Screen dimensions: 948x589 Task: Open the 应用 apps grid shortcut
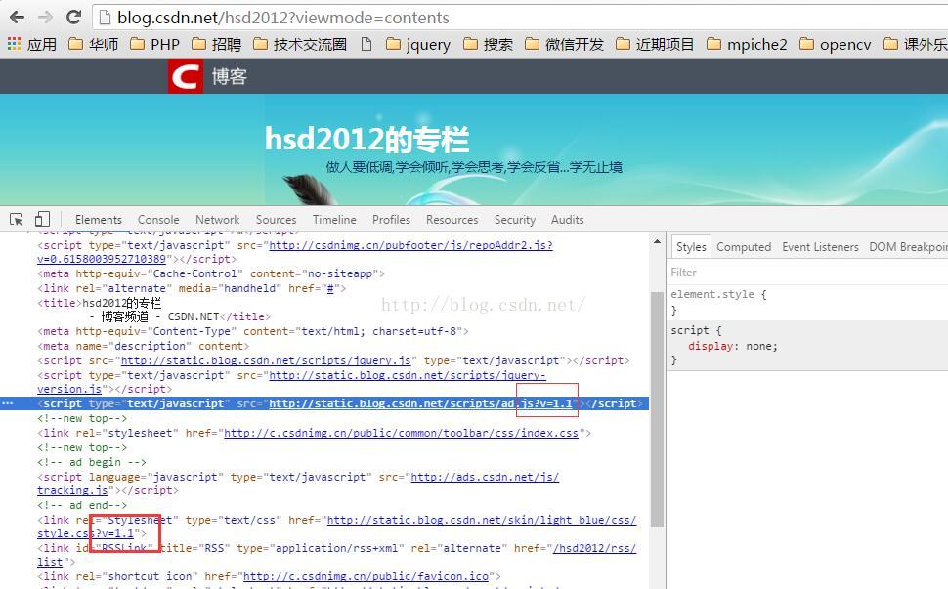pyautogui.click(x=31, y=44)
